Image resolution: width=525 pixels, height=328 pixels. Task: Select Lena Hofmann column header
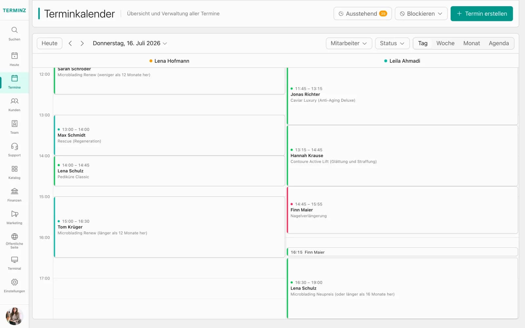169,61
